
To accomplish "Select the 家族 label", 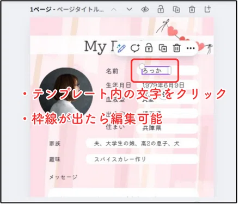I will (55, 144).
